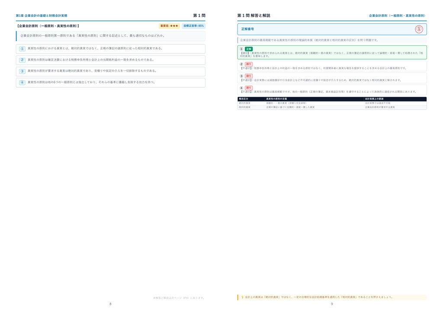Click the 正解番号 label
The width and height of the screenshot is (443, 313).
247,29
